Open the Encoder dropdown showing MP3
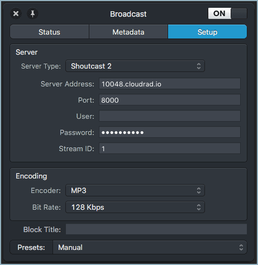Screen dimensions: 258x265 click(135, 190)
